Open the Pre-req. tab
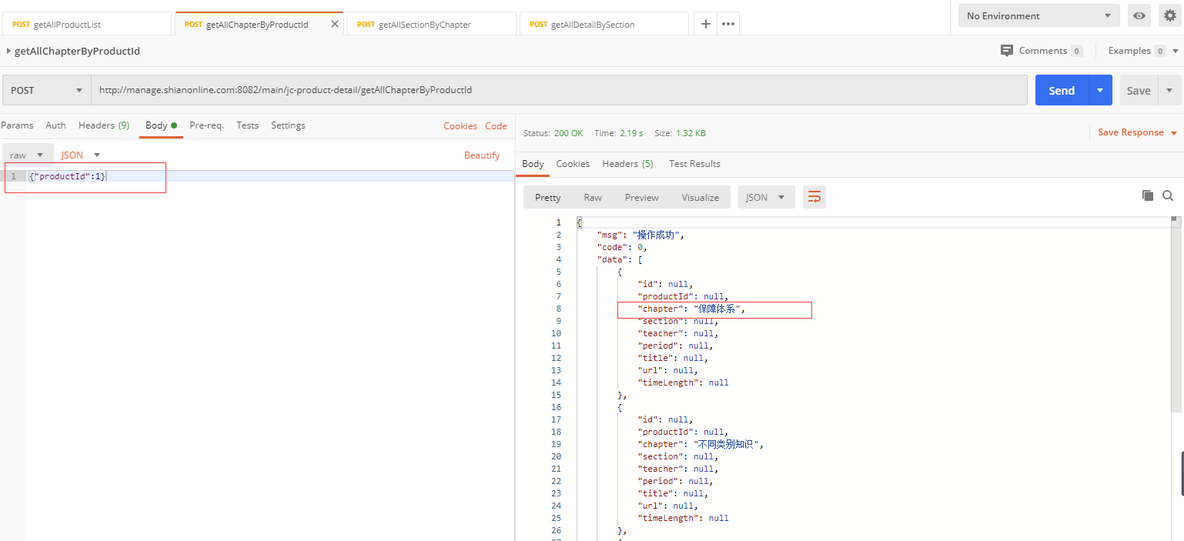 [206, 125]
